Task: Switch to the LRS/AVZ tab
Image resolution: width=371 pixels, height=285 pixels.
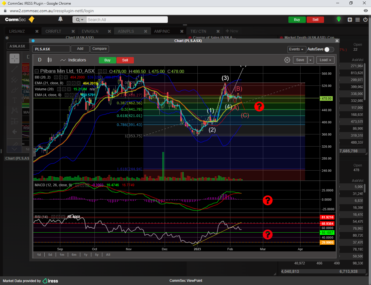Action: [x=17, y=31]
